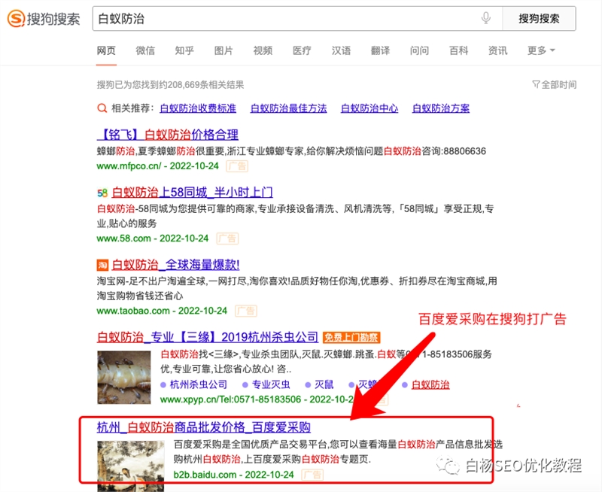Click the 广告 label after www.mfpco.cn
This screenshot has width=602, height=492.
(237, 166)
